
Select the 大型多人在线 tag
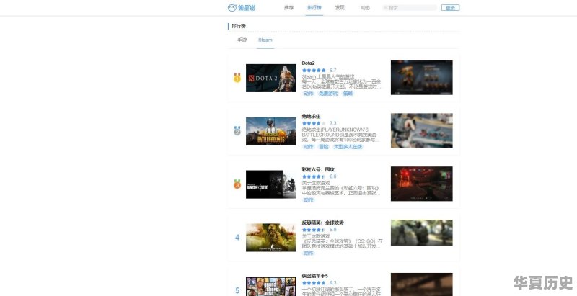tap(348, 147)
